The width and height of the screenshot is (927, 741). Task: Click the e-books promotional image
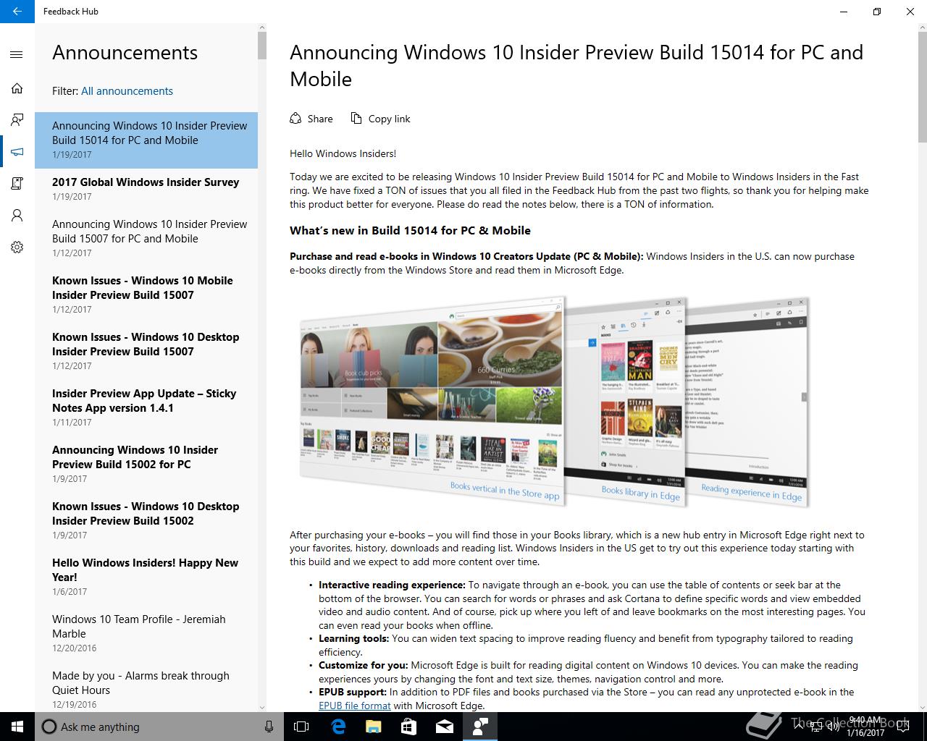point(554,402)
